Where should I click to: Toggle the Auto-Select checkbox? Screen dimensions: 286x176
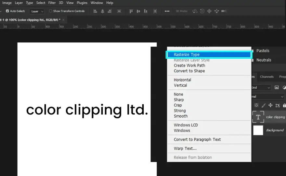point(7,11)
